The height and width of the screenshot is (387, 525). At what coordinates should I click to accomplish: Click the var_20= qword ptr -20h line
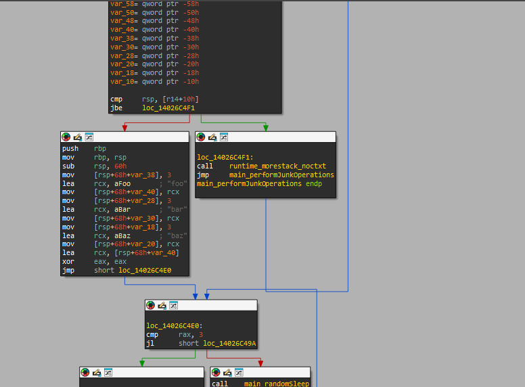tap(155, 64)
